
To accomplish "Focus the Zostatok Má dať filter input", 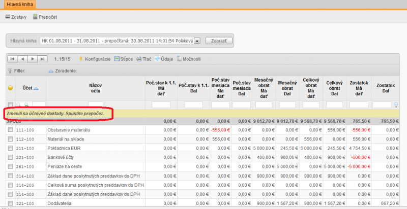I will pyautogui.click(x=359, y=104).
